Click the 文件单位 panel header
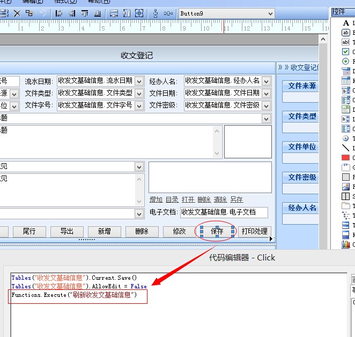 click(x=301, y=147)
